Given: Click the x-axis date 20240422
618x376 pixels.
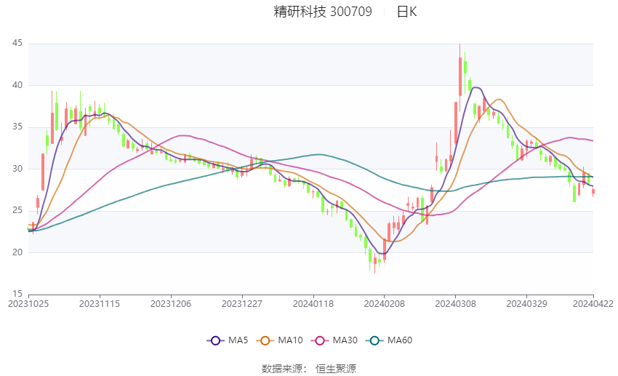Looking at the screenshot, I should coord(593,304).
